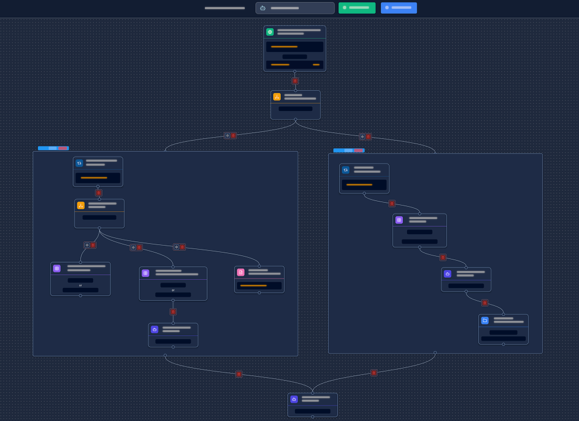Click the orange value field in the right group's loop node

coord(364,184)
